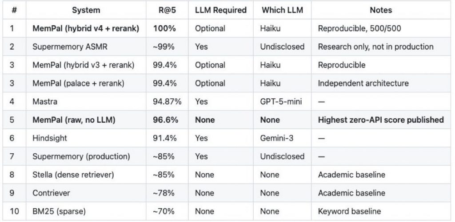Click the Hindsight system name
Image resolution: width=455 pixels, height=222 pixels.
(x=50, y=138)
